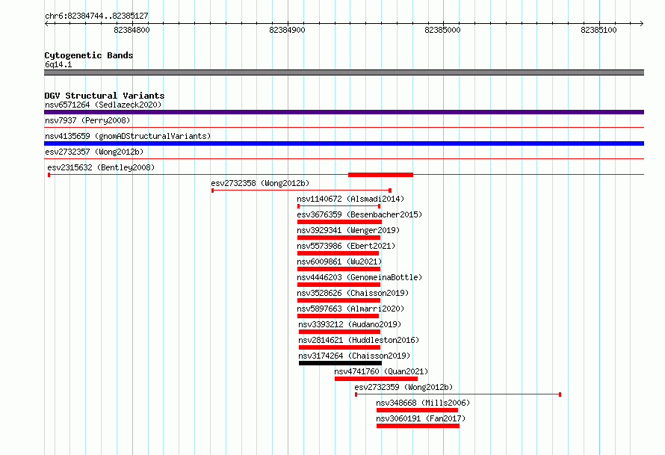665x455 pixels.
Task: Click the right arrow of the ruler
Action: pyautogui.click(x=642, y=24)
